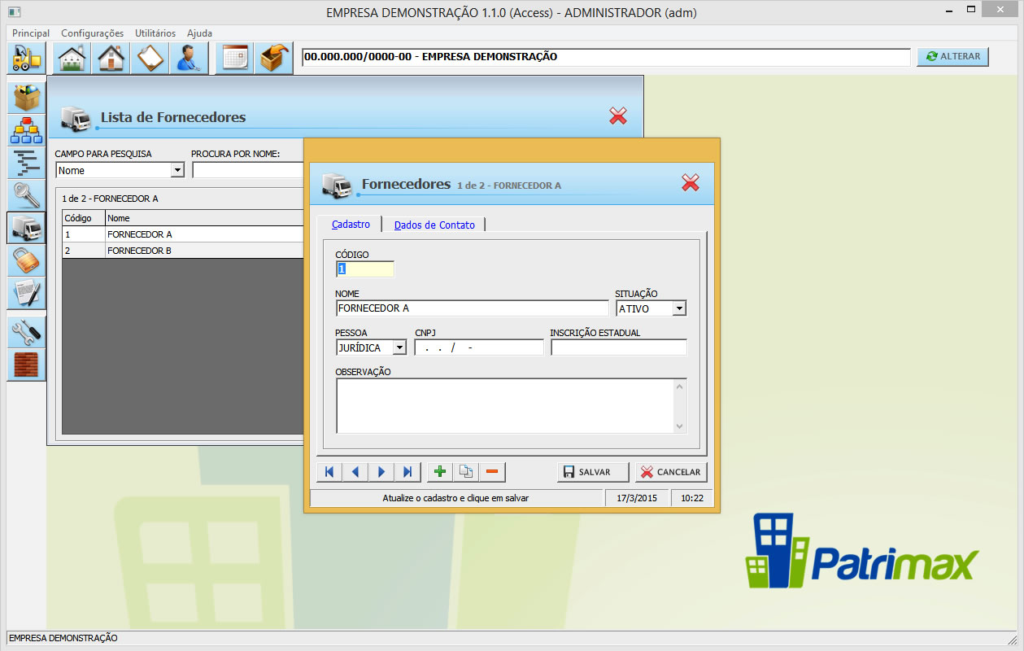Click the company name field in the toolbar
The height and width of the screenshot is (651, 1024).
tap(606, 57)
